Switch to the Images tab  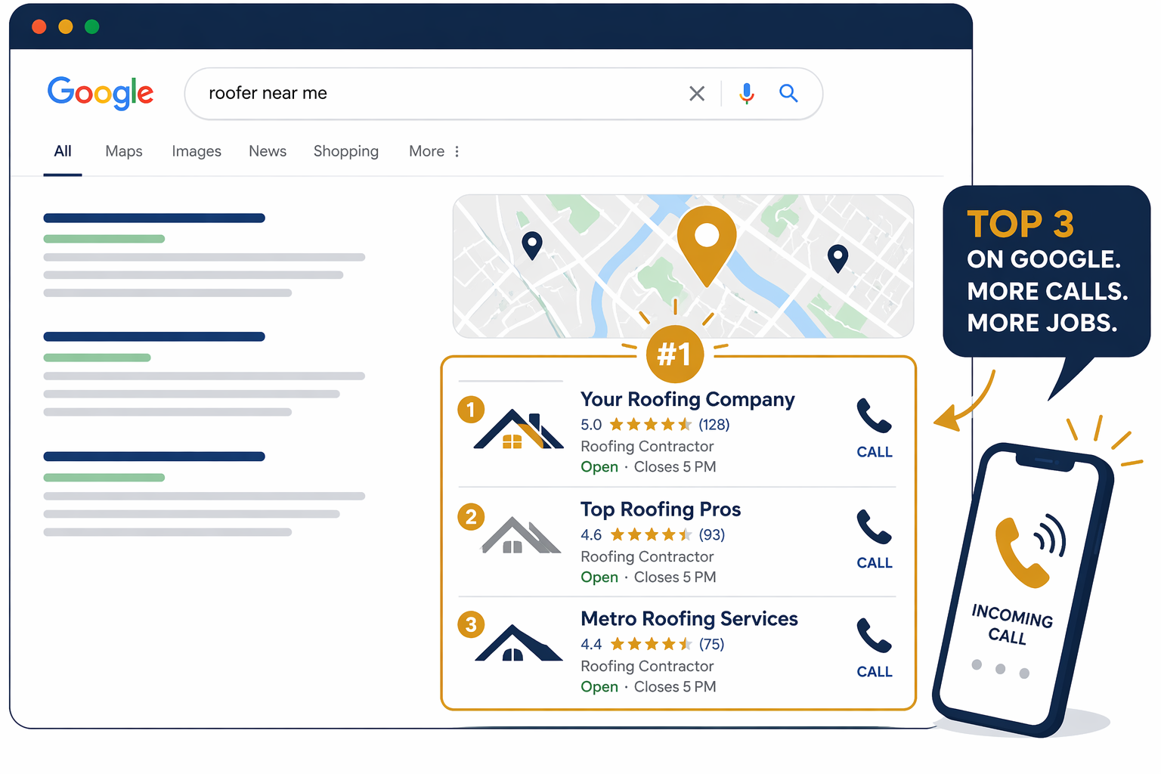[197, 151]
